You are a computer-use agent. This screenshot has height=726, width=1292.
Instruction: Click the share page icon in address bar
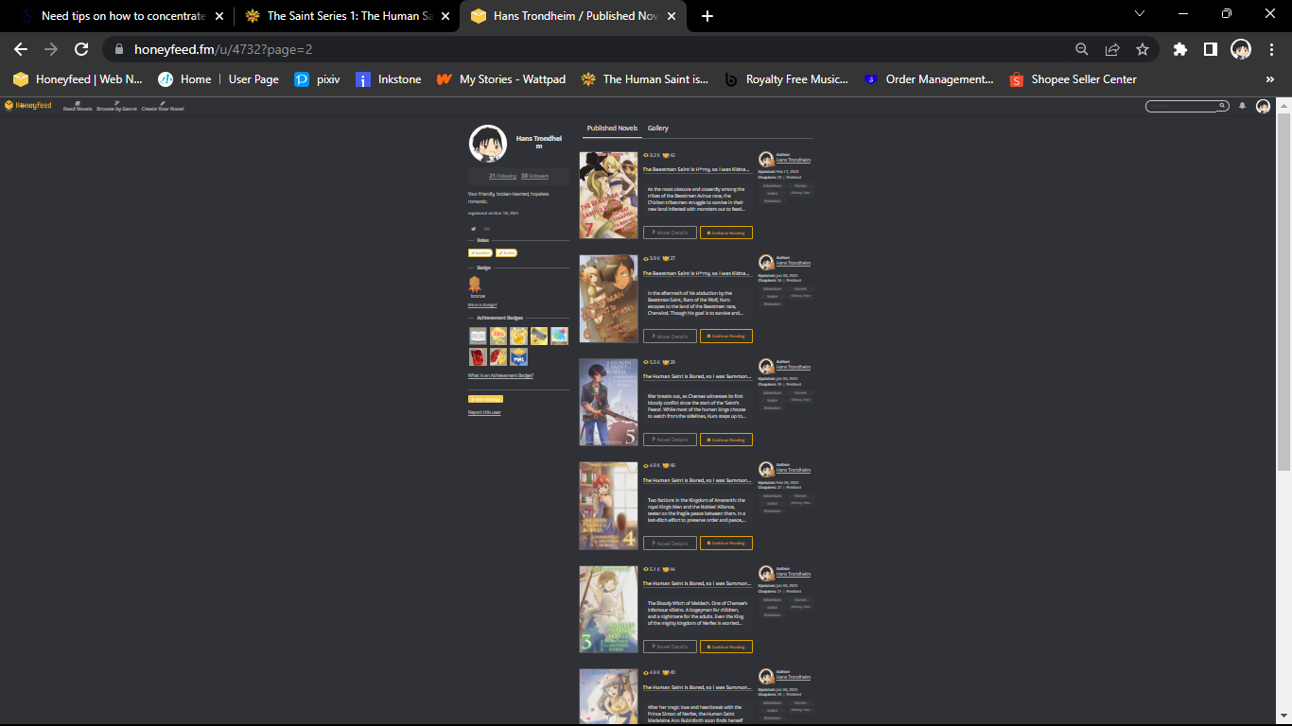pos(1112,49)
